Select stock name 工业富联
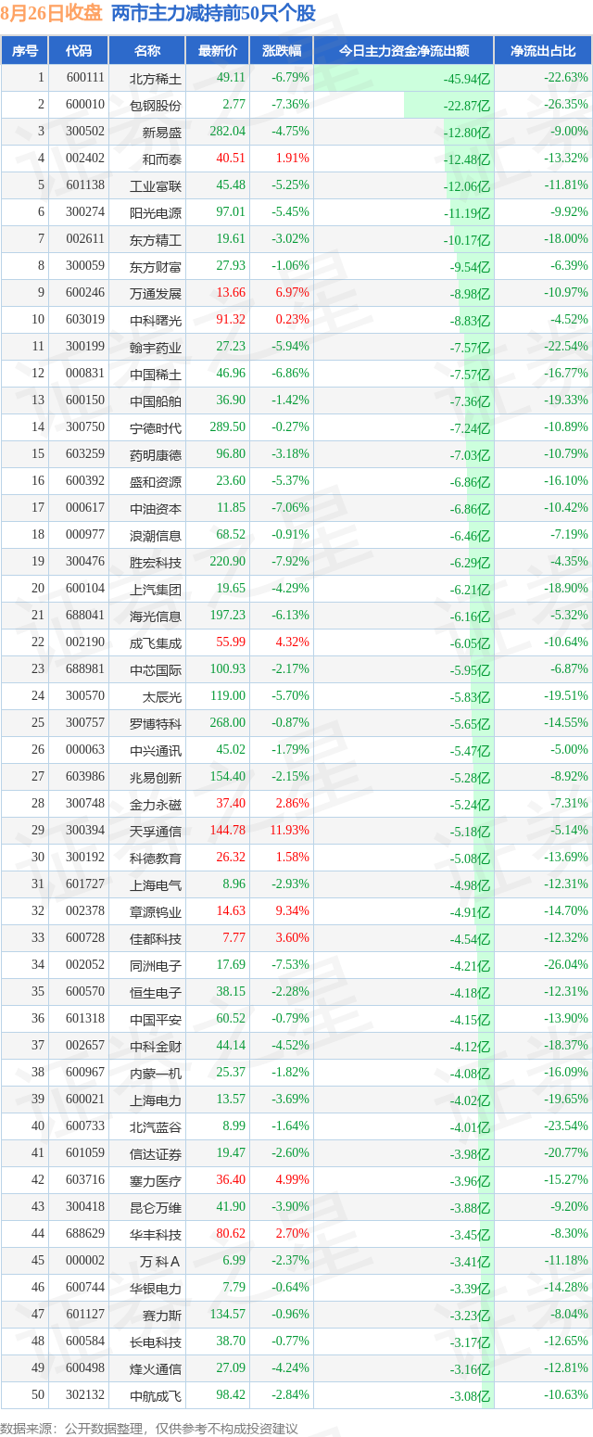This screenshot has height=1437, width=593. click(156, 185)
